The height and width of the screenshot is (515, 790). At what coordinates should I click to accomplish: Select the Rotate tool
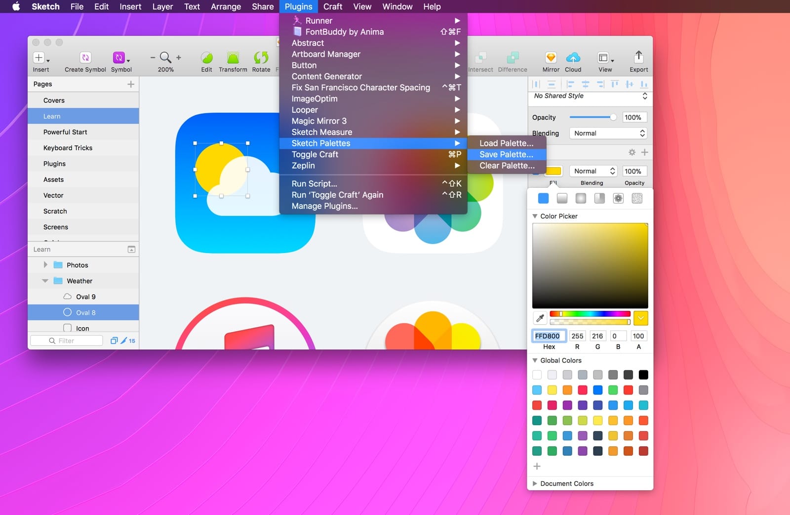(261, 58)
